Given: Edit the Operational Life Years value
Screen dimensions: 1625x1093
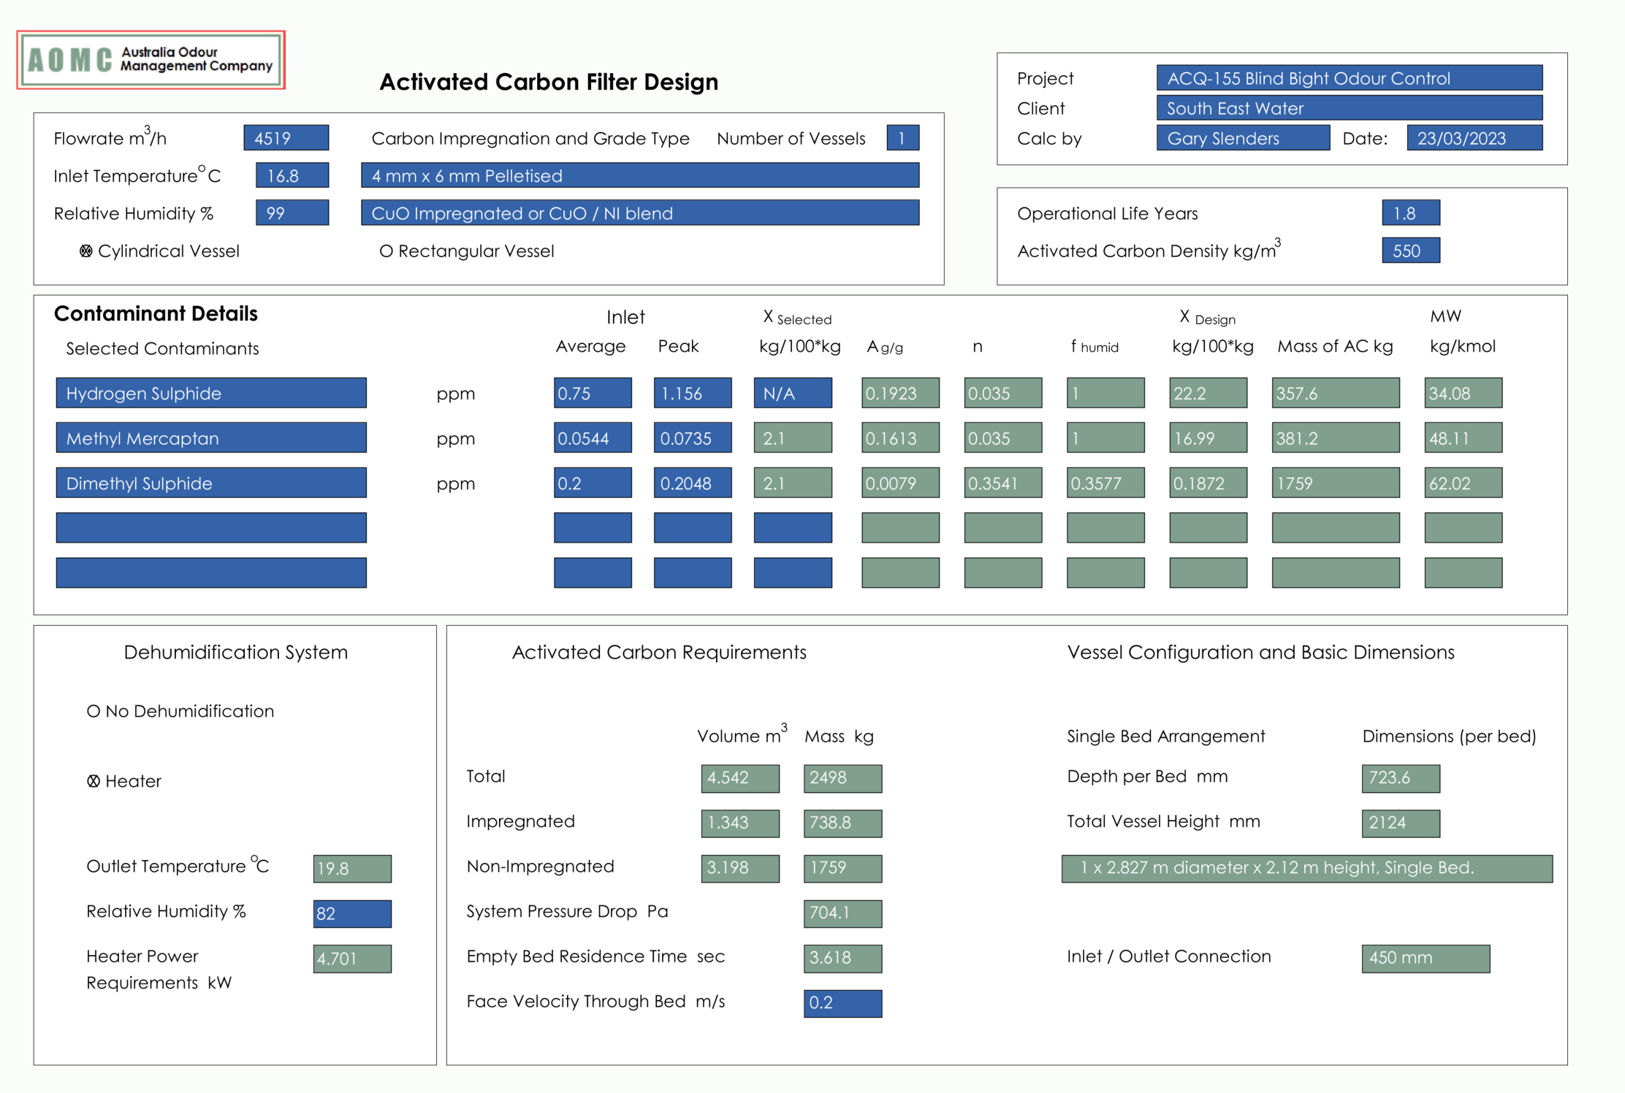Looking at the screenshot, I should [x=1410, y=212].
